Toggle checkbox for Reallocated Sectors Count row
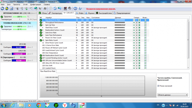Viewport: 192px width, 108px height. [145, 30]
